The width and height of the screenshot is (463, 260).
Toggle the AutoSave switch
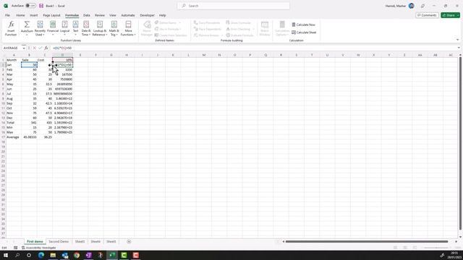(30, 6)
